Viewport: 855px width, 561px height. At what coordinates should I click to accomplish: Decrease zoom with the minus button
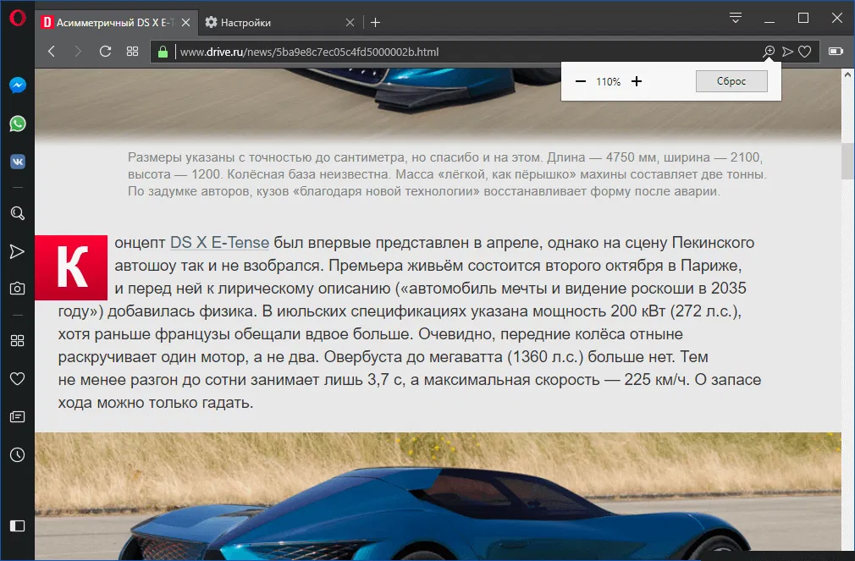(581, 81)
